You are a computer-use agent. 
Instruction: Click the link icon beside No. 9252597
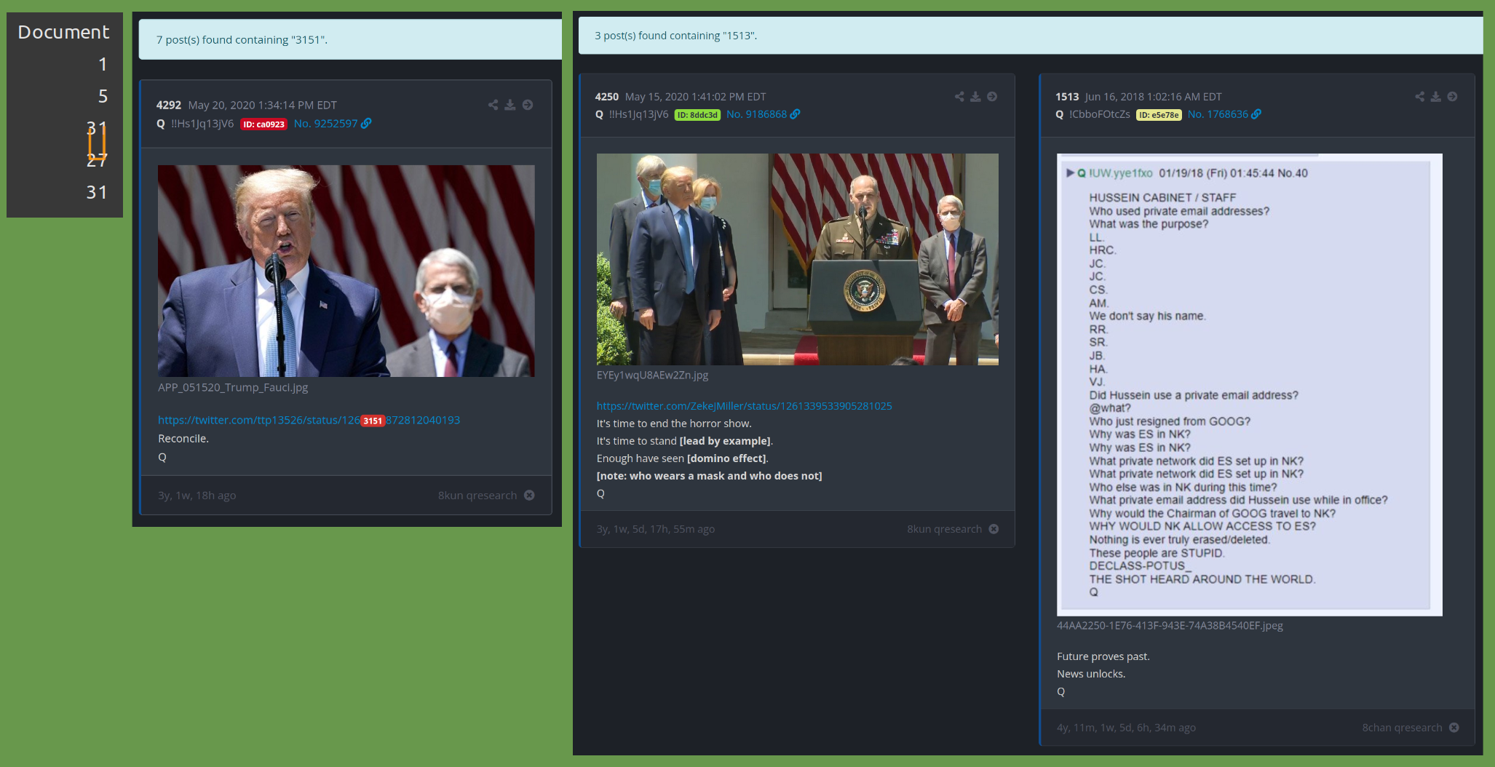point(366,124)
